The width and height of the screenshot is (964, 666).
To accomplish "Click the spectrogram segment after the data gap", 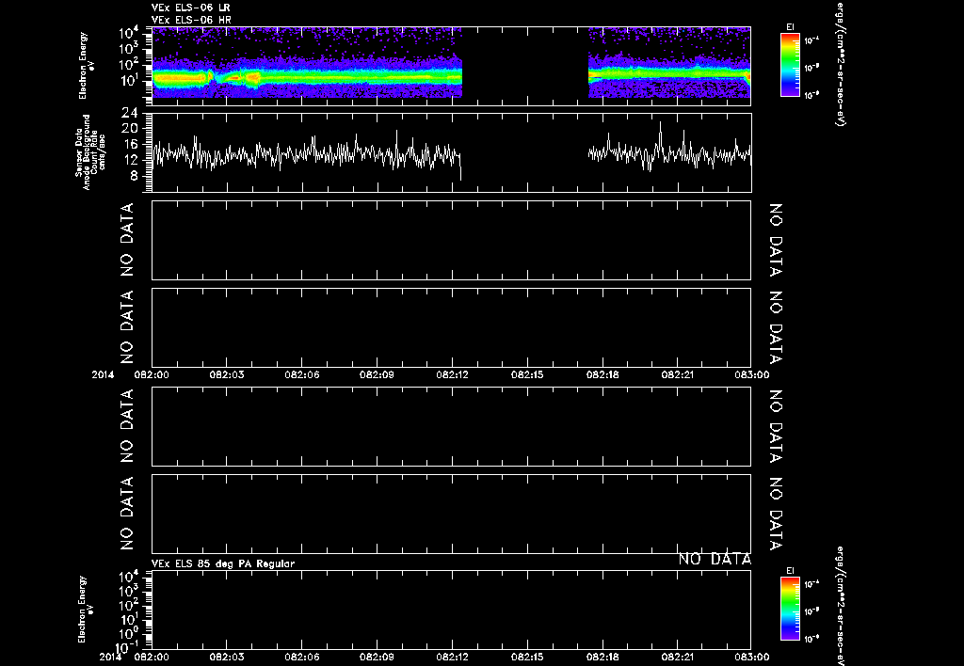I will [x=669, y=63].
